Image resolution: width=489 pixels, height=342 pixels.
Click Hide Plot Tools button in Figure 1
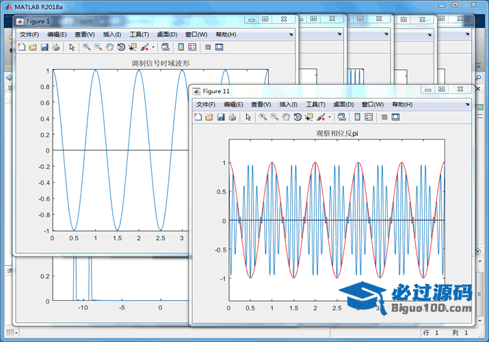click(207, 47)
